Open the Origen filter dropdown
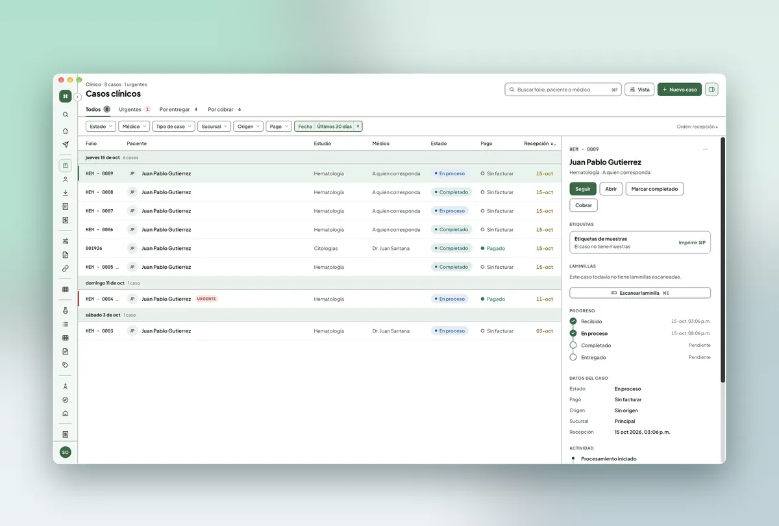779x526 pixels. (248, 127)
